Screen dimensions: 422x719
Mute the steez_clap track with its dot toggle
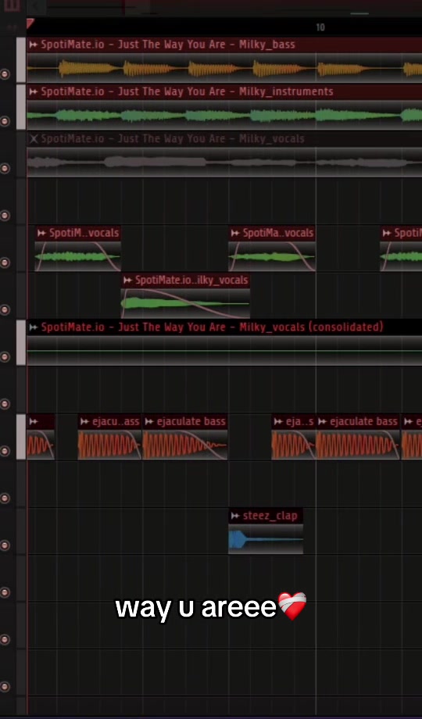tap(5, 546)
